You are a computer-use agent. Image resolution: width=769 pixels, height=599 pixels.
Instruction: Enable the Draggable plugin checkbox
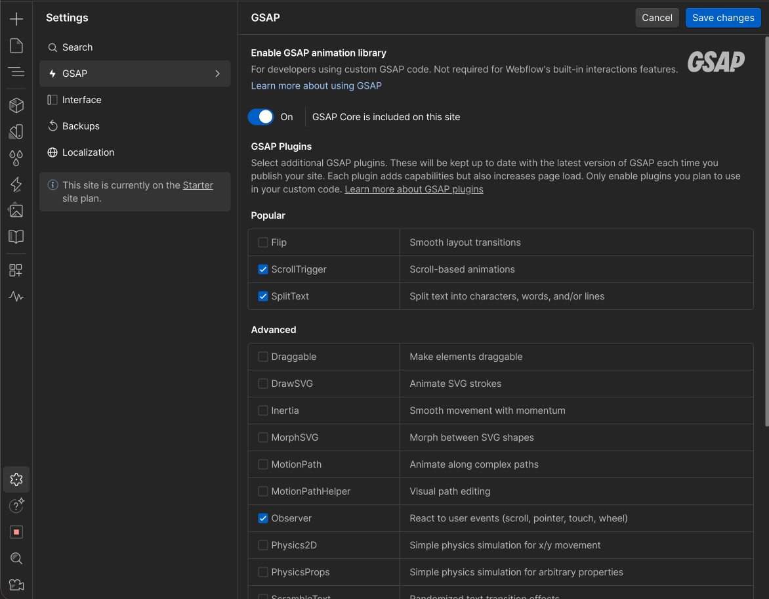[x=263, y=357]
